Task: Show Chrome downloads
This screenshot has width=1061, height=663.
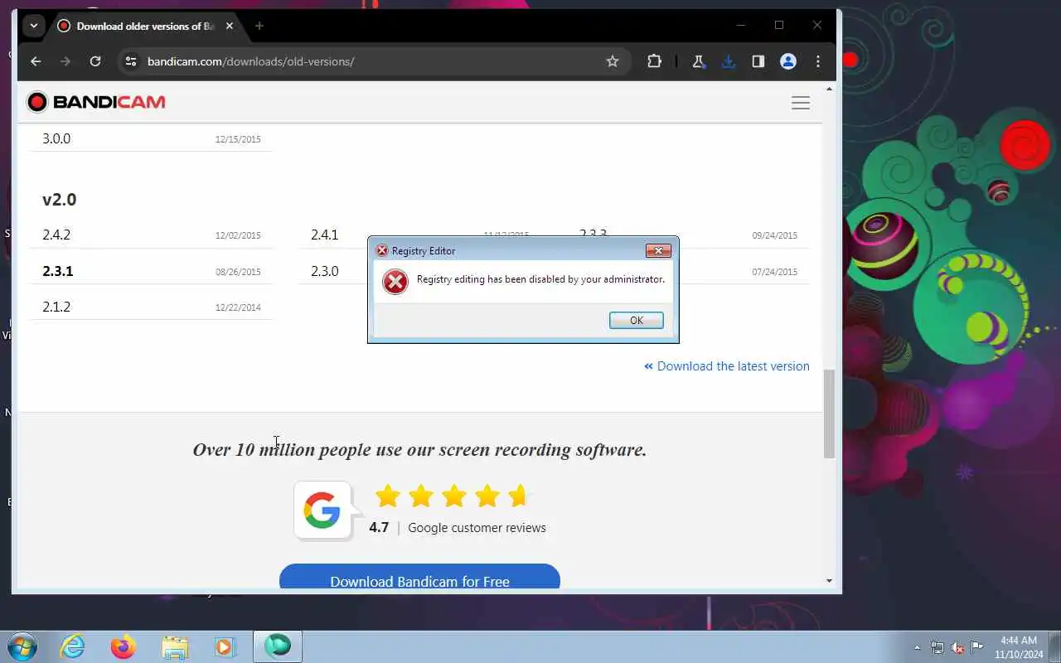Action: click(728, 61)
